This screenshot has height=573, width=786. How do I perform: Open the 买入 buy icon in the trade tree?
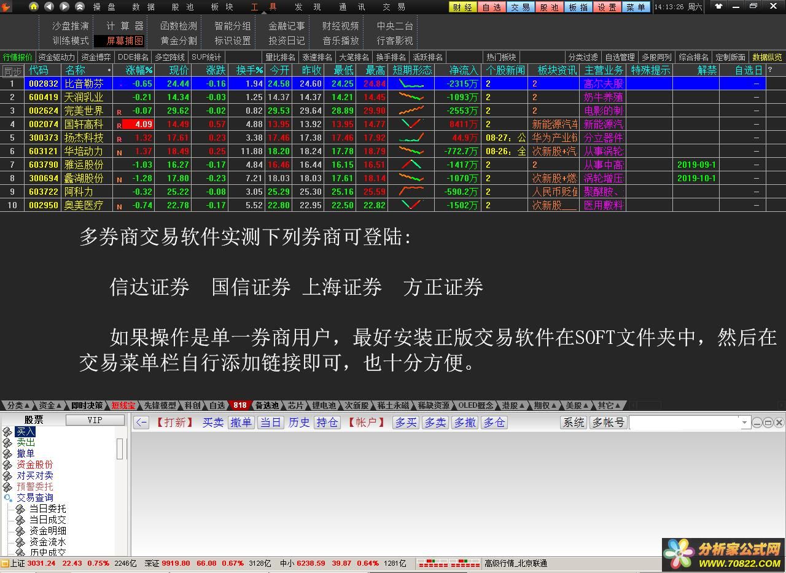[x=8, y=432]
